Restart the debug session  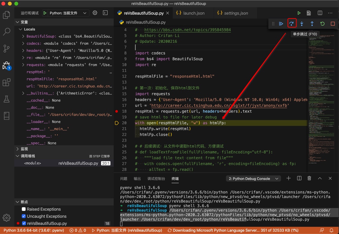point(322,24)
